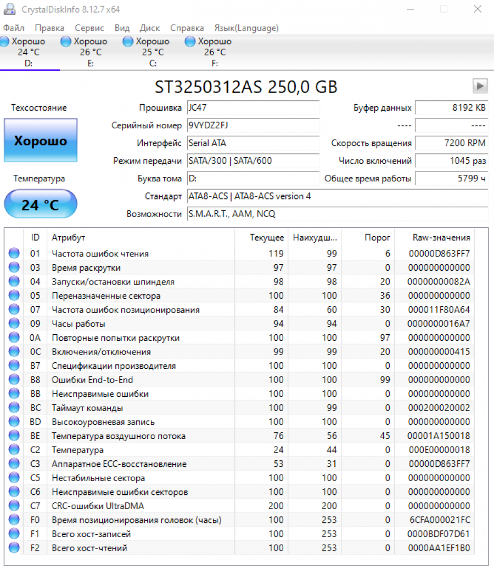Screen dimensions: 494x571
Task: Click the Raw-значения column header
Action: click(441, 237)
